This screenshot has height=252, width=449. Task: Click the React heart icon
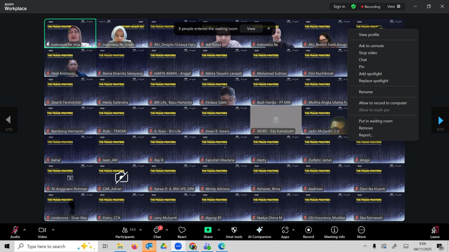tap(182, 230)
